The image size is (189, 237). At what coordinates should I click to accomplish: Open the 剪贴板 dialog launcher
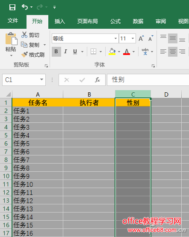[47, 66]
